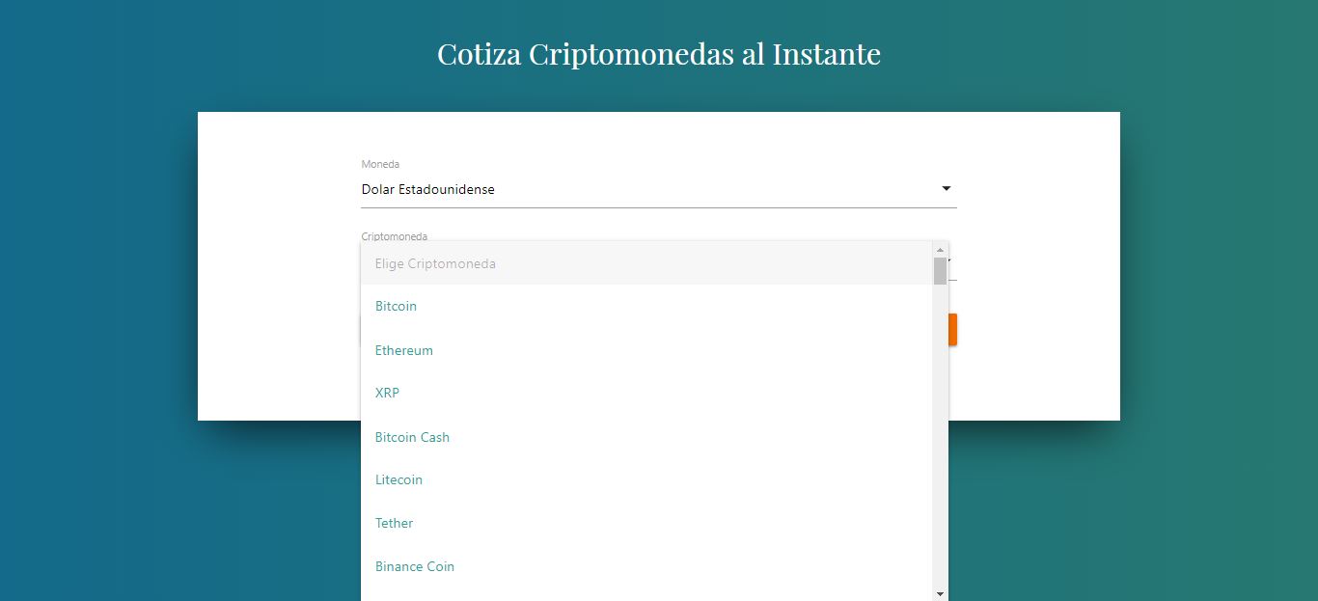Click inside the Moneda input field
Viewport: 1318px width, 601px height.
(579, 189)
